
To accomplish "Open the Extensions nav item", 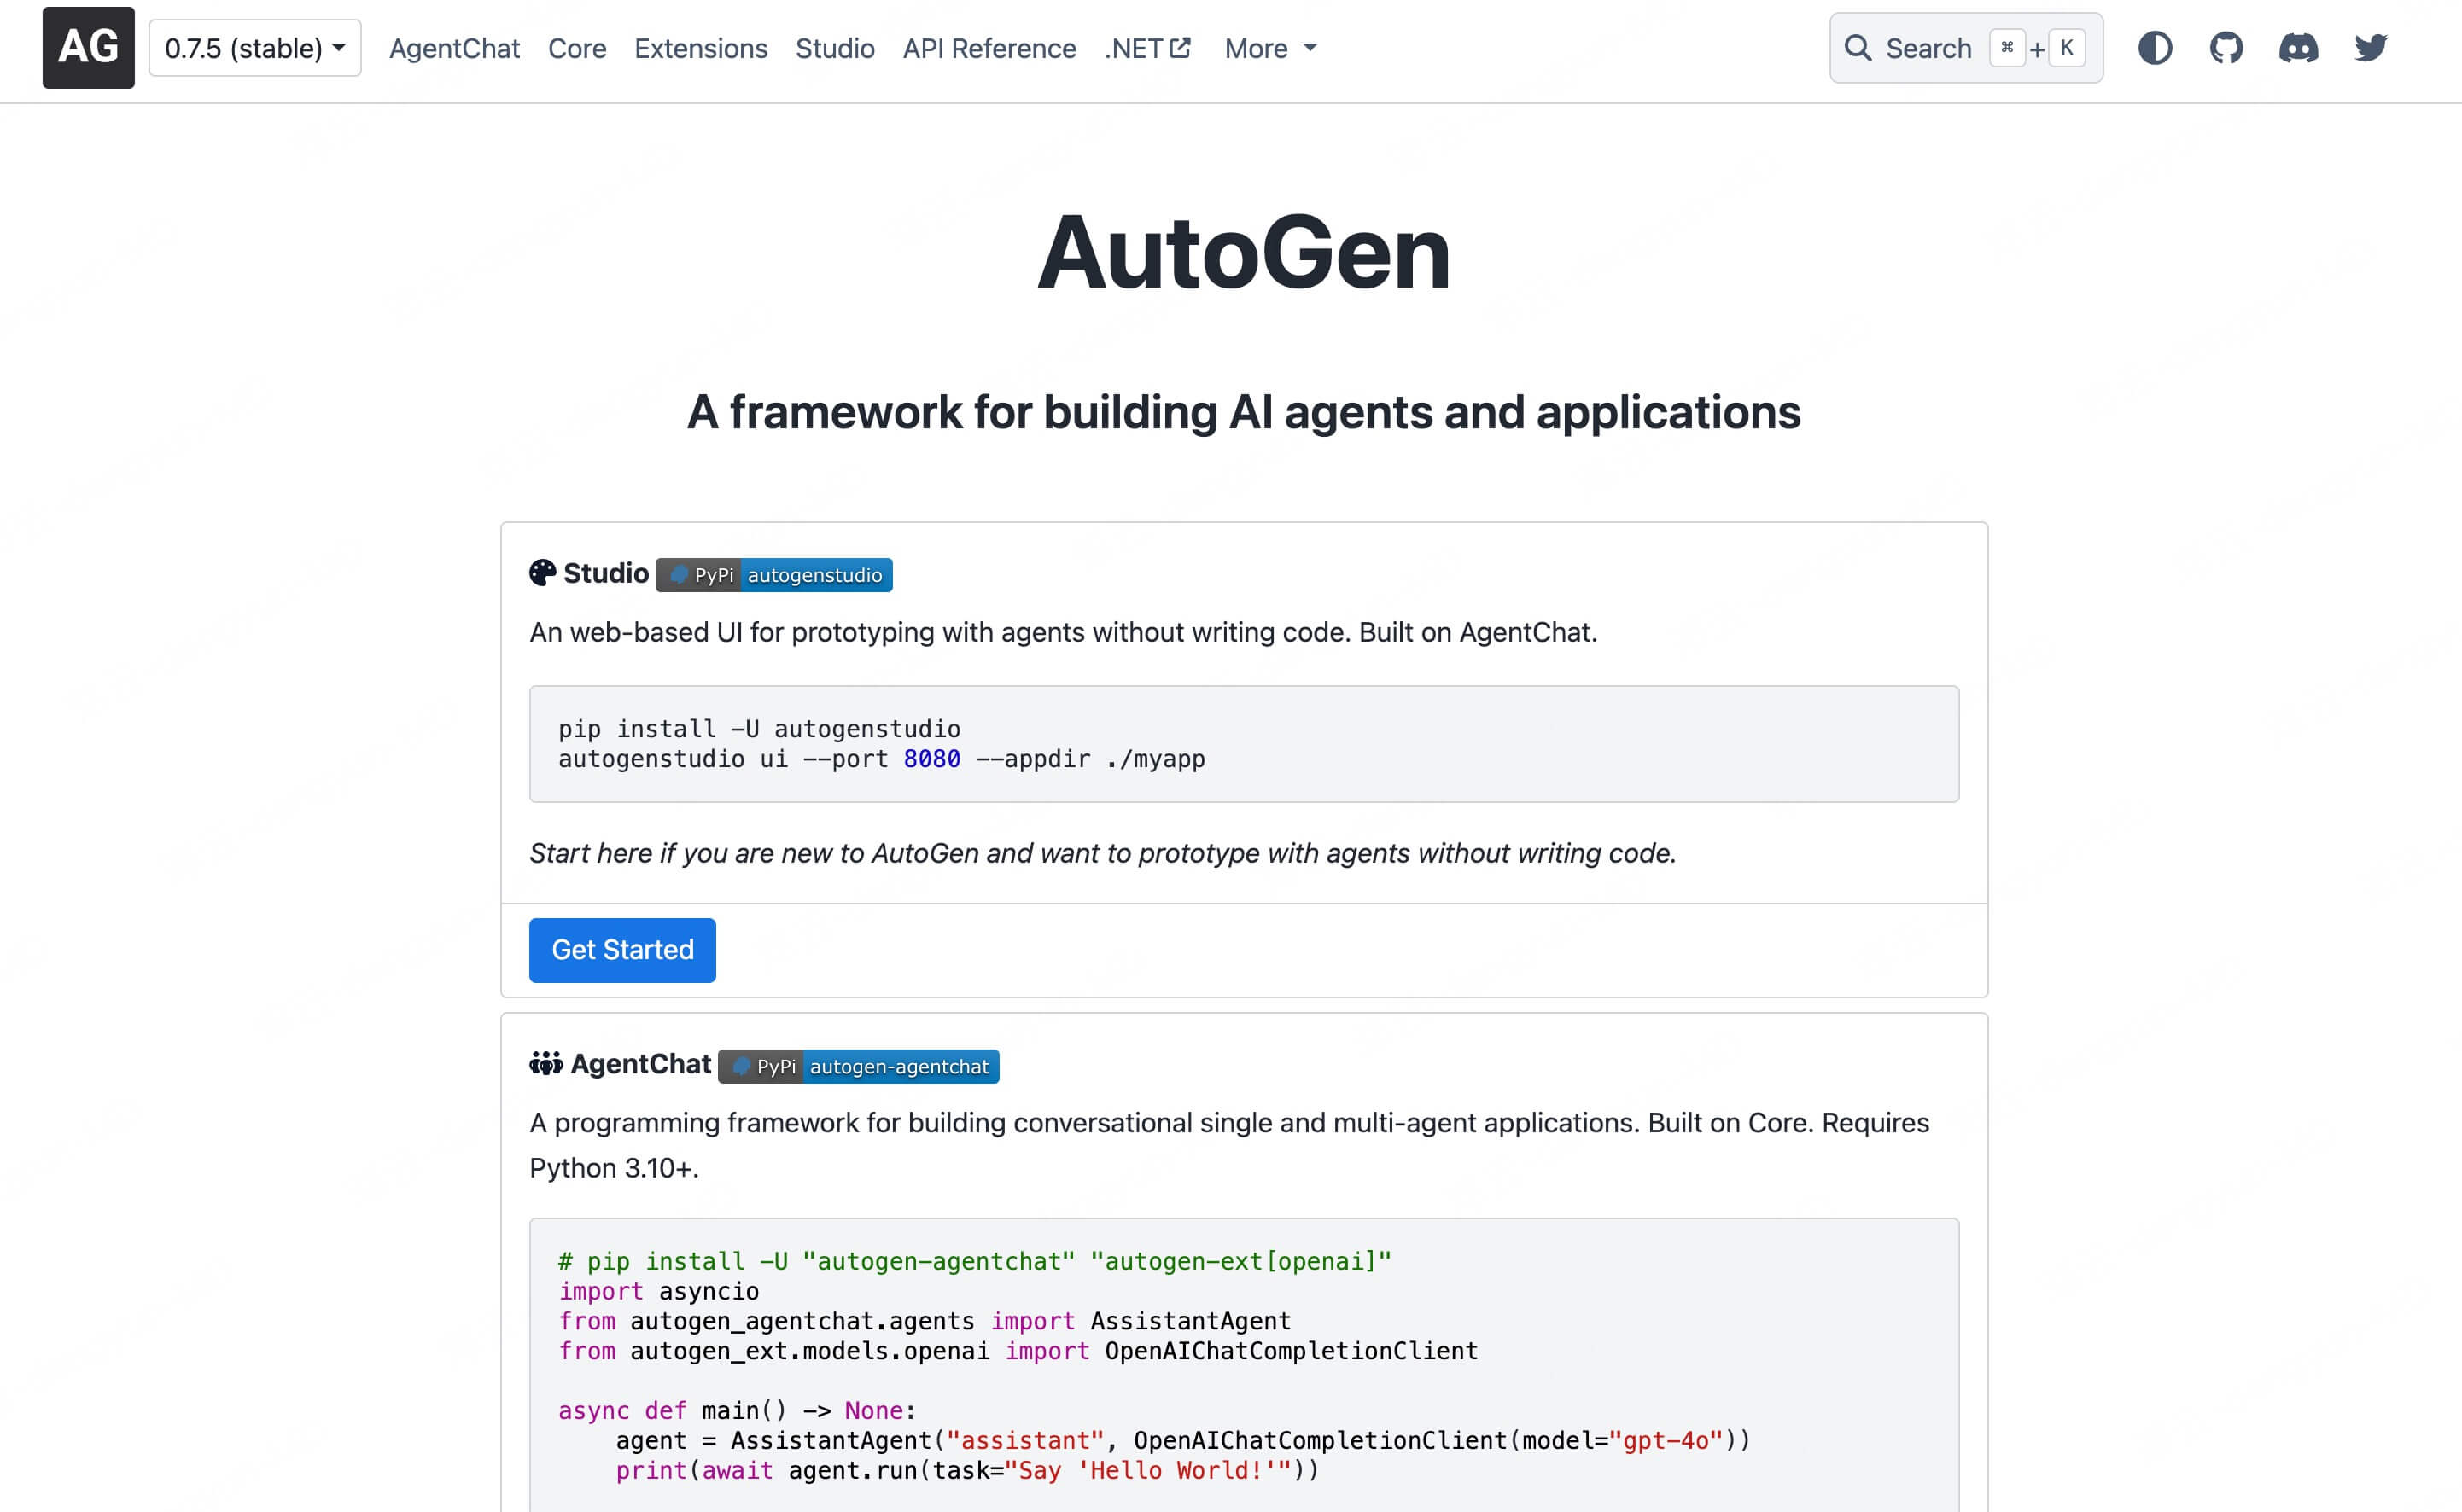I will pyautogui.click(x=700, y=48).
